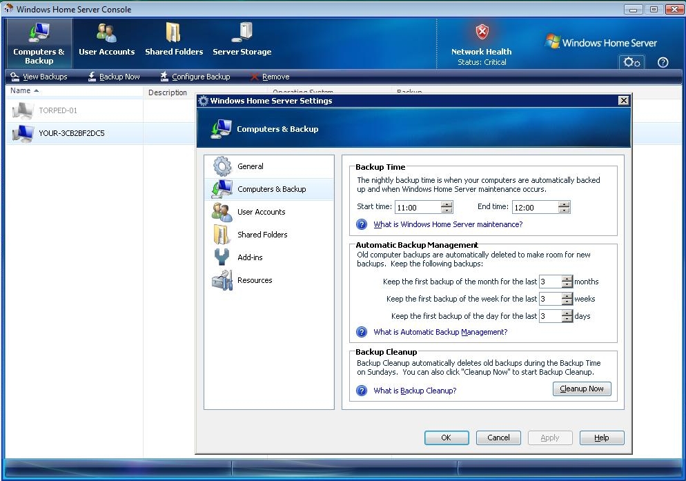The height and width of the screenshot is (481, 686).
Task: Open the Computers & Backup console tab
Action: [39, 43]
